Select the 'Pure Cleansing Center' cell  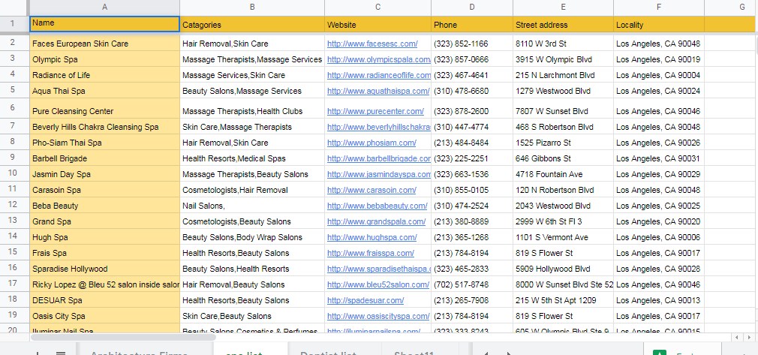(104, 108)
